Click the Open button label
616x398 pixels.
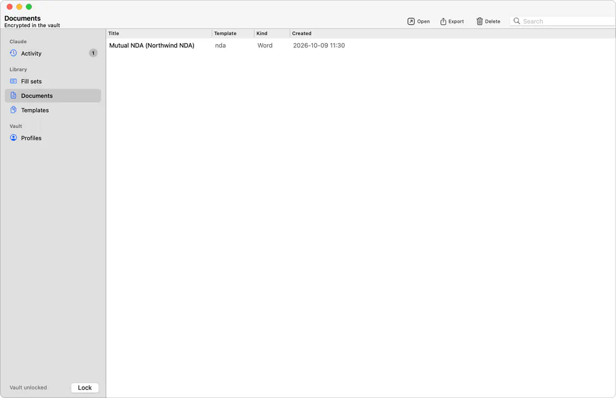(424, 22)
